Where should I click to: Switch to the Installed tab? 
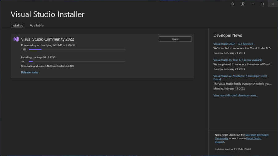[x=17, y=26]
